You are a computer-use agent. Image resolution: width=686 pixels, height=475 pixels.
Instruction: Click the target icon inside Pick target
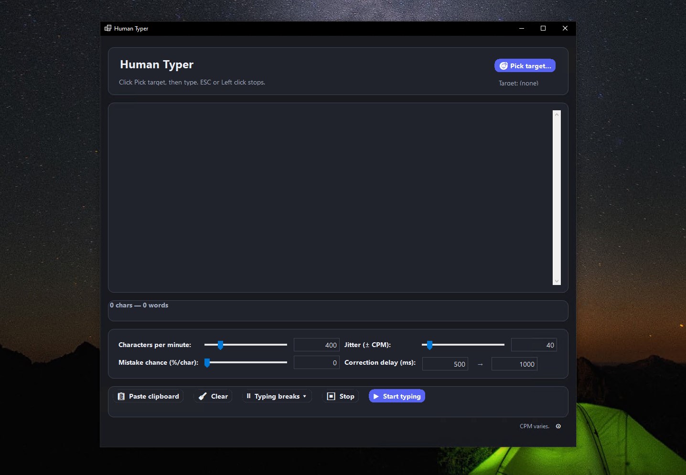point(504,65)
